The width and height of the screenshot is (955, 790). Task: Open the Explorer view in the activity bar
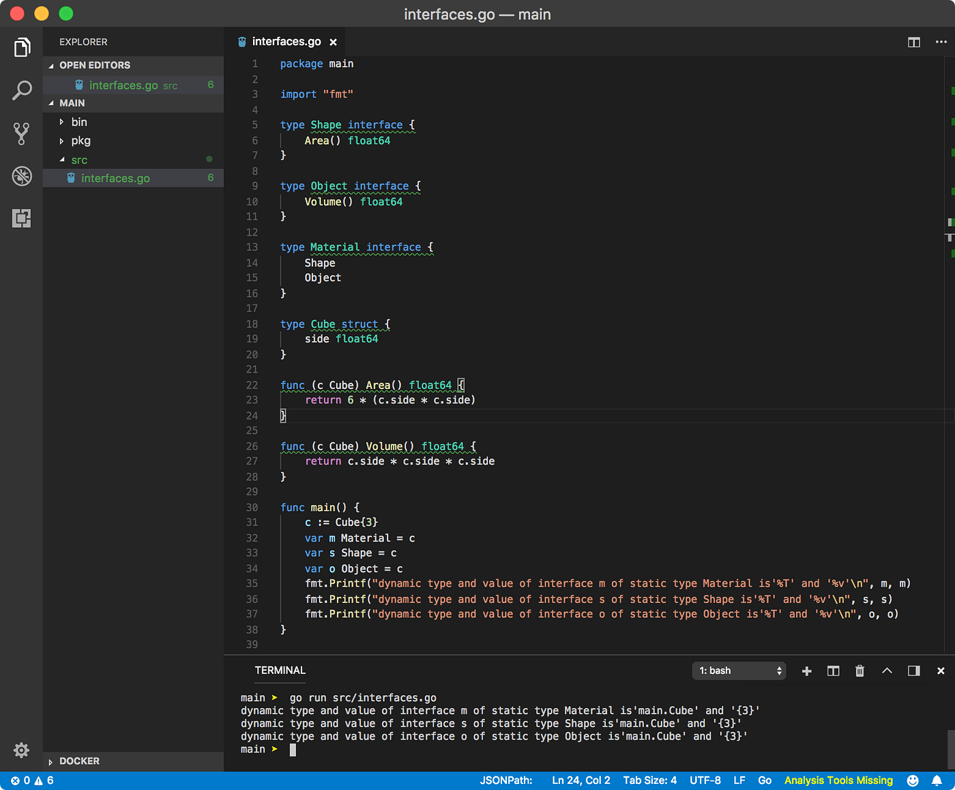click(x=22, y=47)
